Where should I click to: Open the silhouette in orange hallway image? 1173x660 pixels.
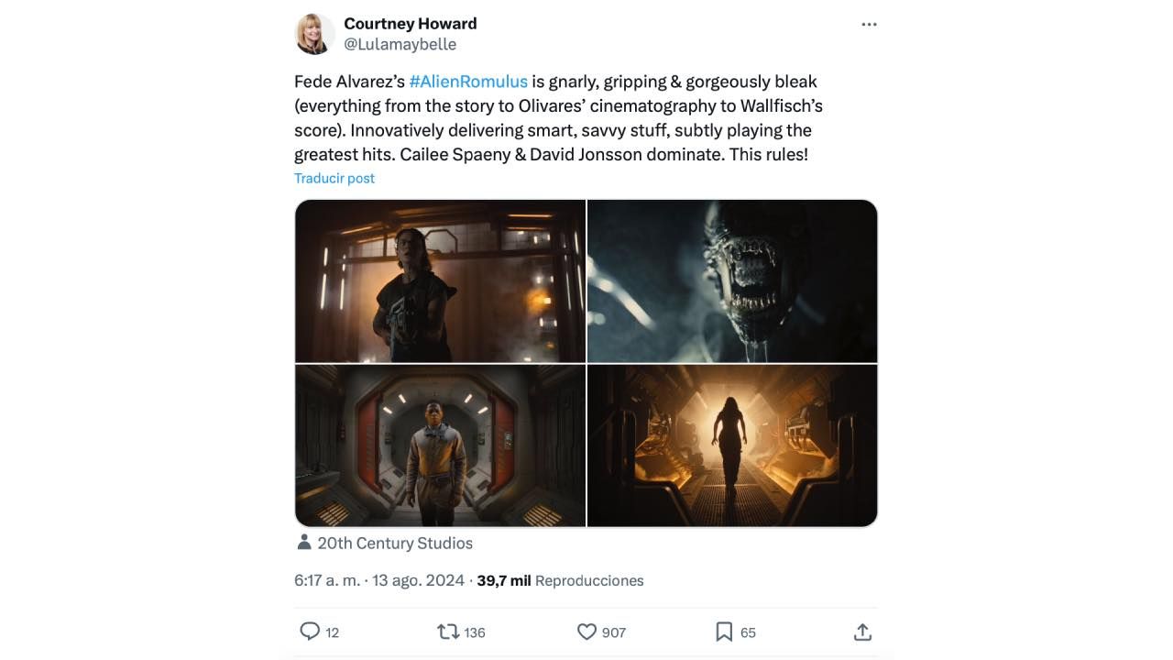coord(732,445)
